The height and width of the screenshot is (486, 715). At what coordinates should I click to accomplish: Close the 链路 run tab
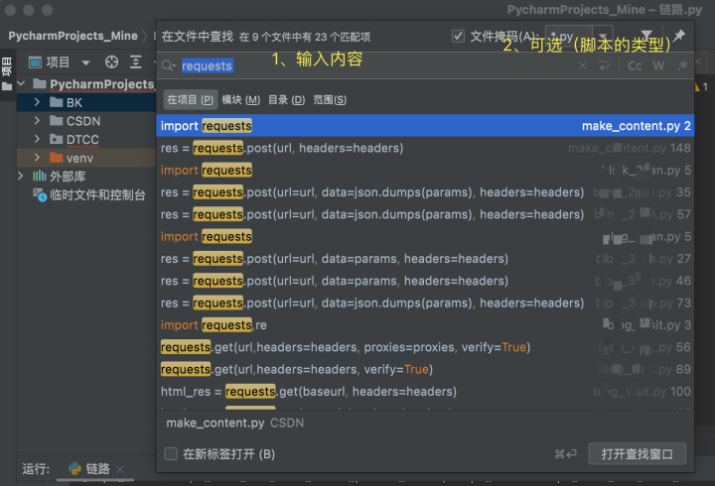pos(120,469)
